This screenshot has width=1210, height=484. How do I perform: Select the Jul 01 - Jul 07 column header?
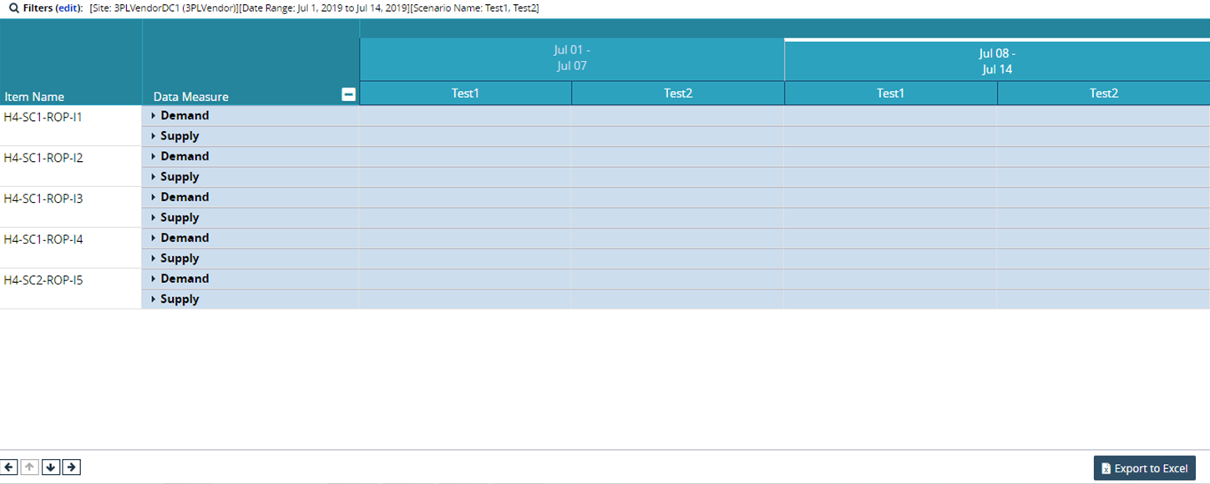pos(572,59)
